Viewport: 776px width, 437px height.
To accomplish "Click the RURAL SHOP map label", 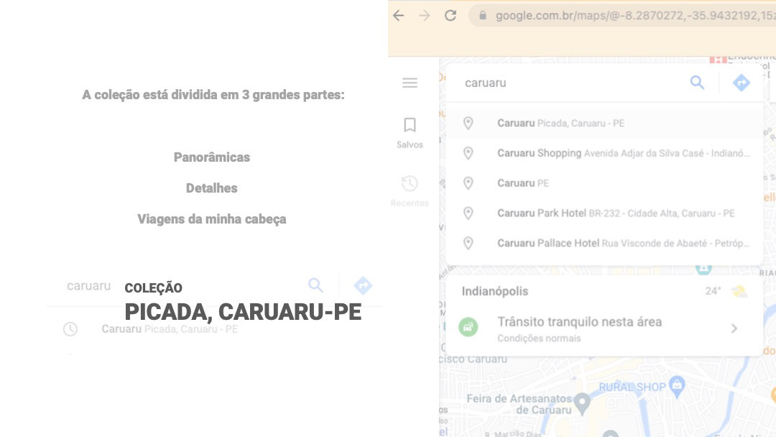I will [632, 387].
